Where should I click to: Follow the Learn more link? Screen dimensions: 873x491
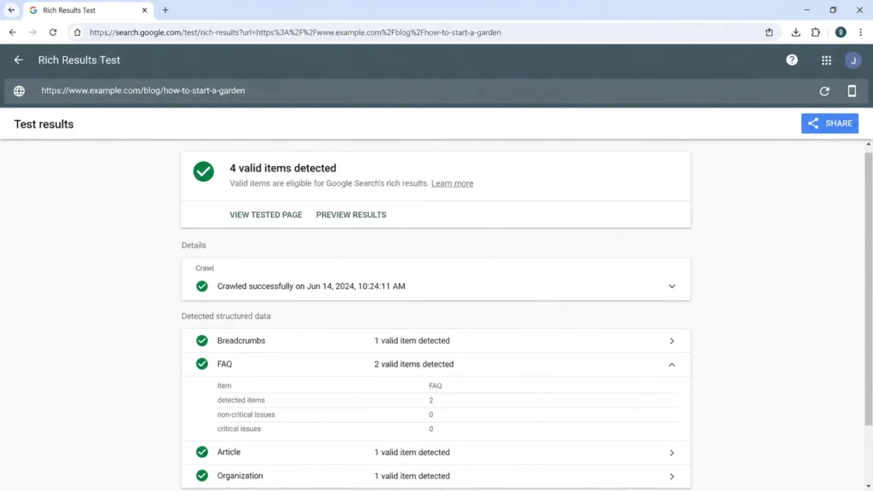click(452, 183)
